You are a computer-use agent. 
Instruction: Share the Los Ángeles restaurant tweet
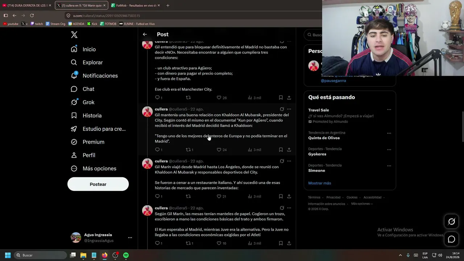[x=289, y=196]
